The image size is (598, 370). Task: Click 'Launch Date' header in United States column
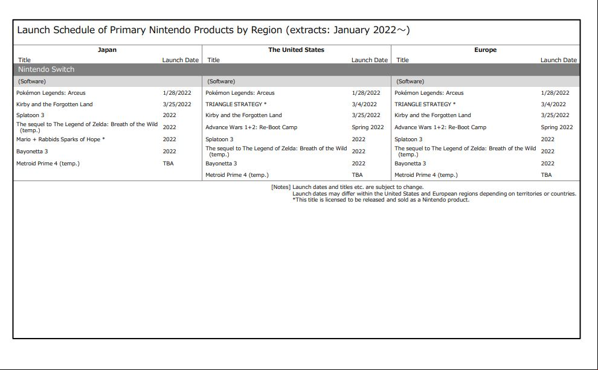point(370,60)
